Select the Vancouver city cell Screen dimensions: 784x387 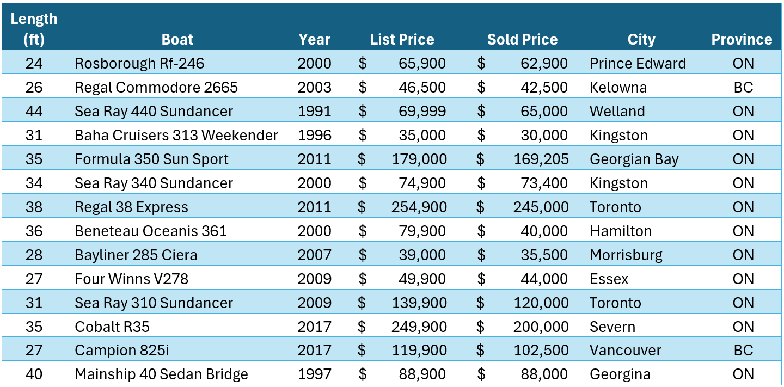point(625,351)
